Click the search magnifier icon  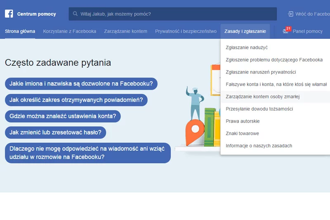75,14
